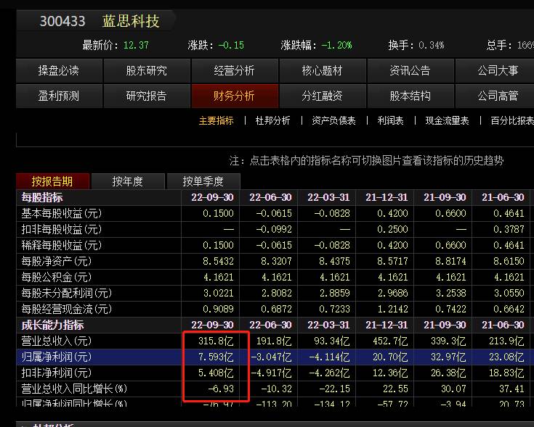Image resolution: width=534 pixels, height=427 pixels.
Task: Select the 财务分析 tab
Action: click(x=235, y=96)
